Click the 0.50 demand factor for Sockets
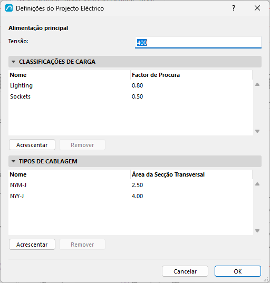 click(137, 96)
